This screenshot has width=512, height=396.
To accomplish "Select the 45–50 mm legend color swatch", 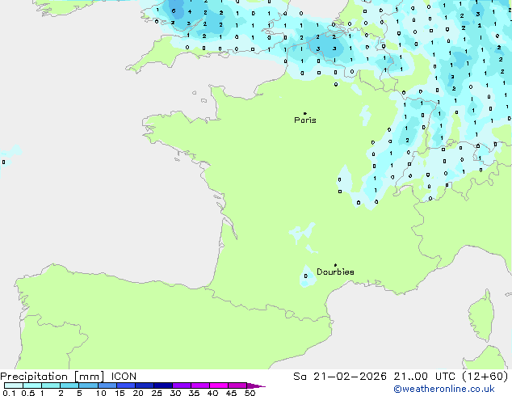I will pyautogui.click(x=237, y=385).
